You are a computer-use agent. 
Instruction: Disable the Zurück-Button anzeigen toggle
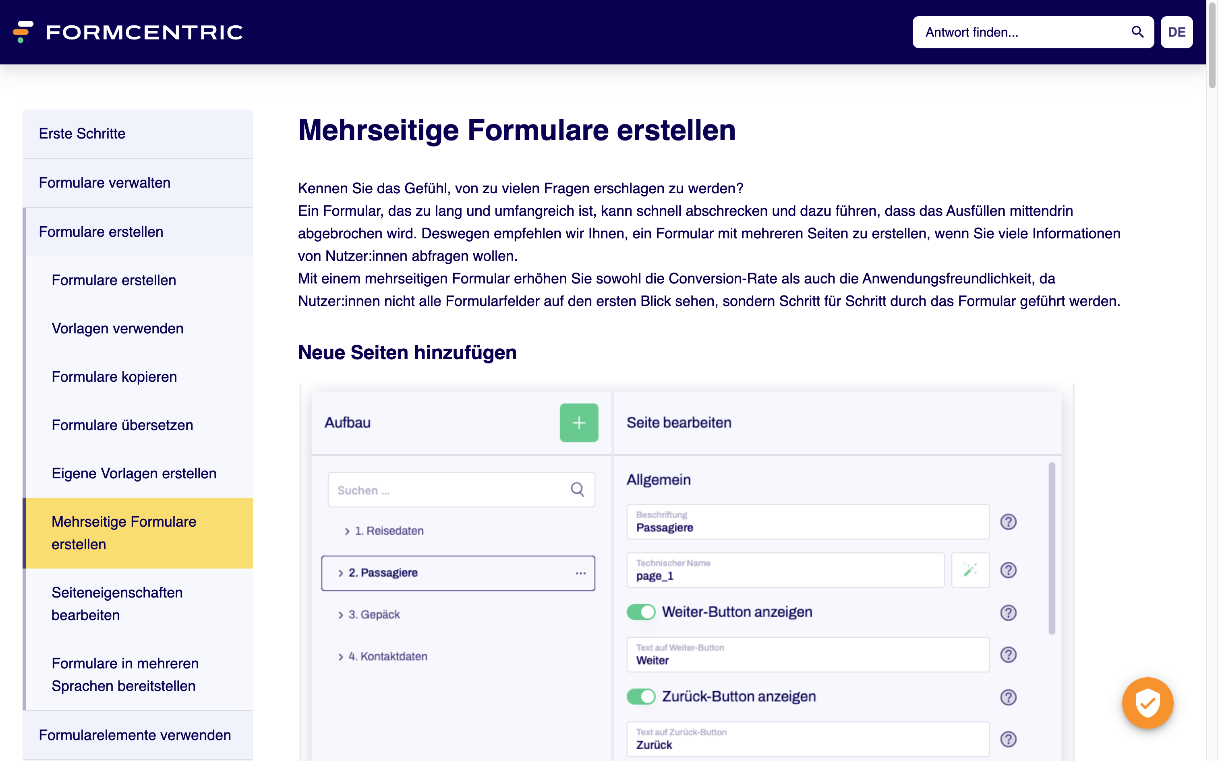[641, 697]
